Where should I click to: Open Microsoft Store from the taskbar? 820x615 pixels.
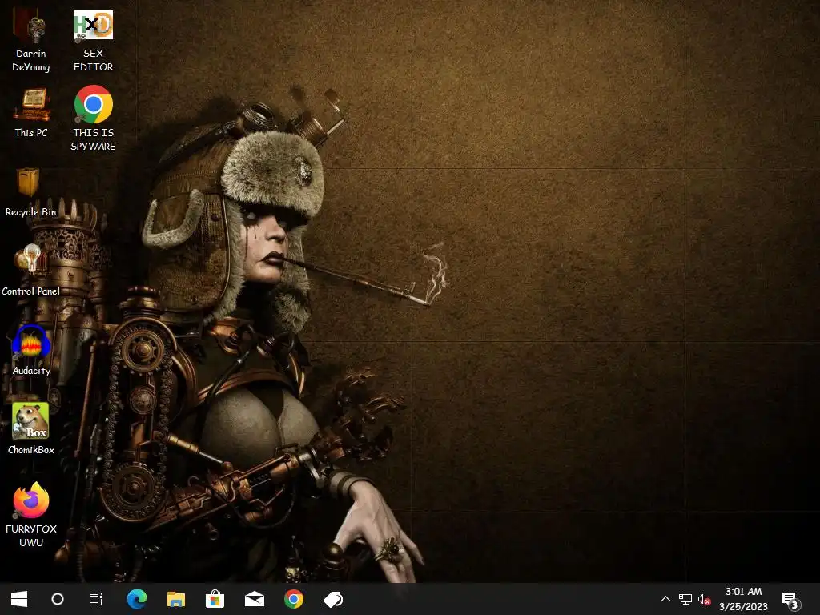[x=215, y=599]
